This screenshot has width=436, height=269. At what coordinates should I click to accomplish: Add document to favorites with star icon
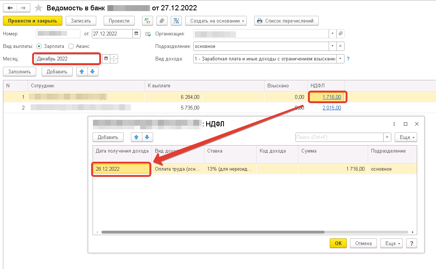click(x=38, y=8)
